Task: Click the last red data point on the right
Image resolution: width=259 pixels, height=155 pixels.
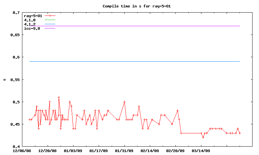Action: [x=240, y=133]
